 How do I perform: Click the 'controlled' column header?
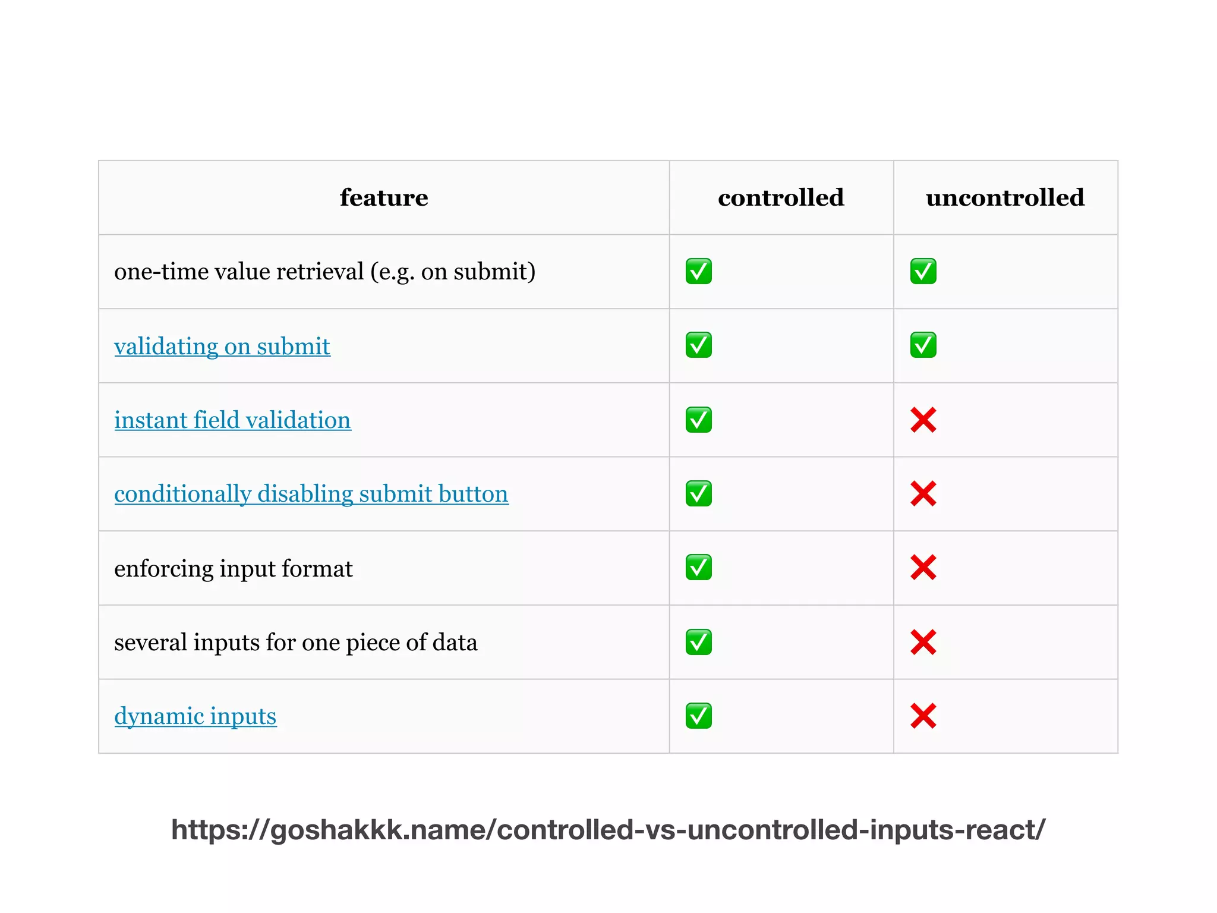coord(781,197)
